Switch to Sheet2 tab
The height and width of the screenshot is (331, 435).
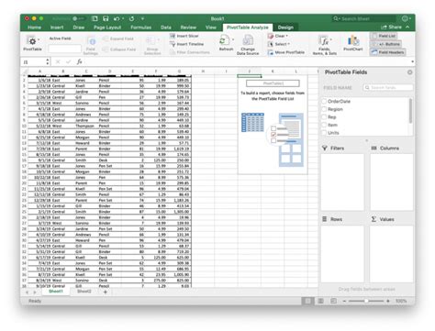tap(84, 292)
